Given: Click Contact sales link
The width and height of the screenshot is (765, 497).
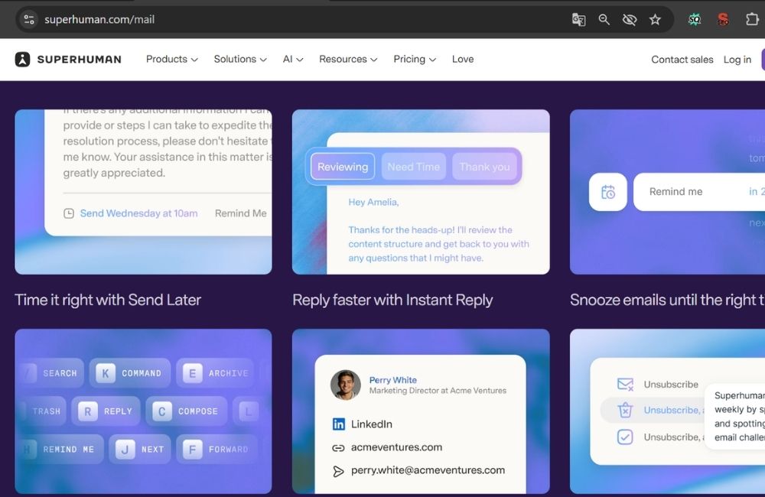Looking at the screenshot, I should [x=682, y=60].
